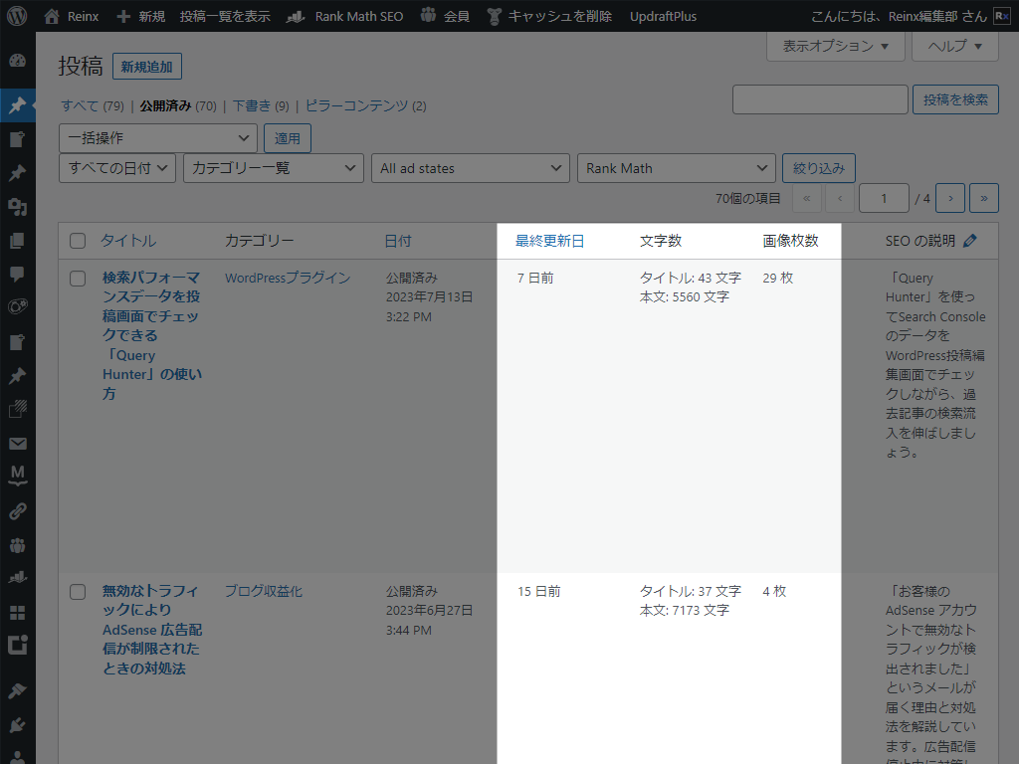Screen dimensions: 1019x764
Task: Open the 一括操作 bulk actions dropdown
Action: (158, 138)
